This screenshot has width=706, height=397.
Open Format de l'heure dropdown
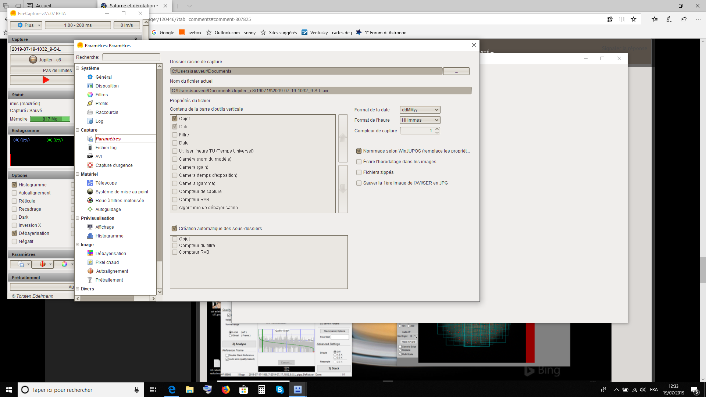pyautogui.click(x=420, y=120)
